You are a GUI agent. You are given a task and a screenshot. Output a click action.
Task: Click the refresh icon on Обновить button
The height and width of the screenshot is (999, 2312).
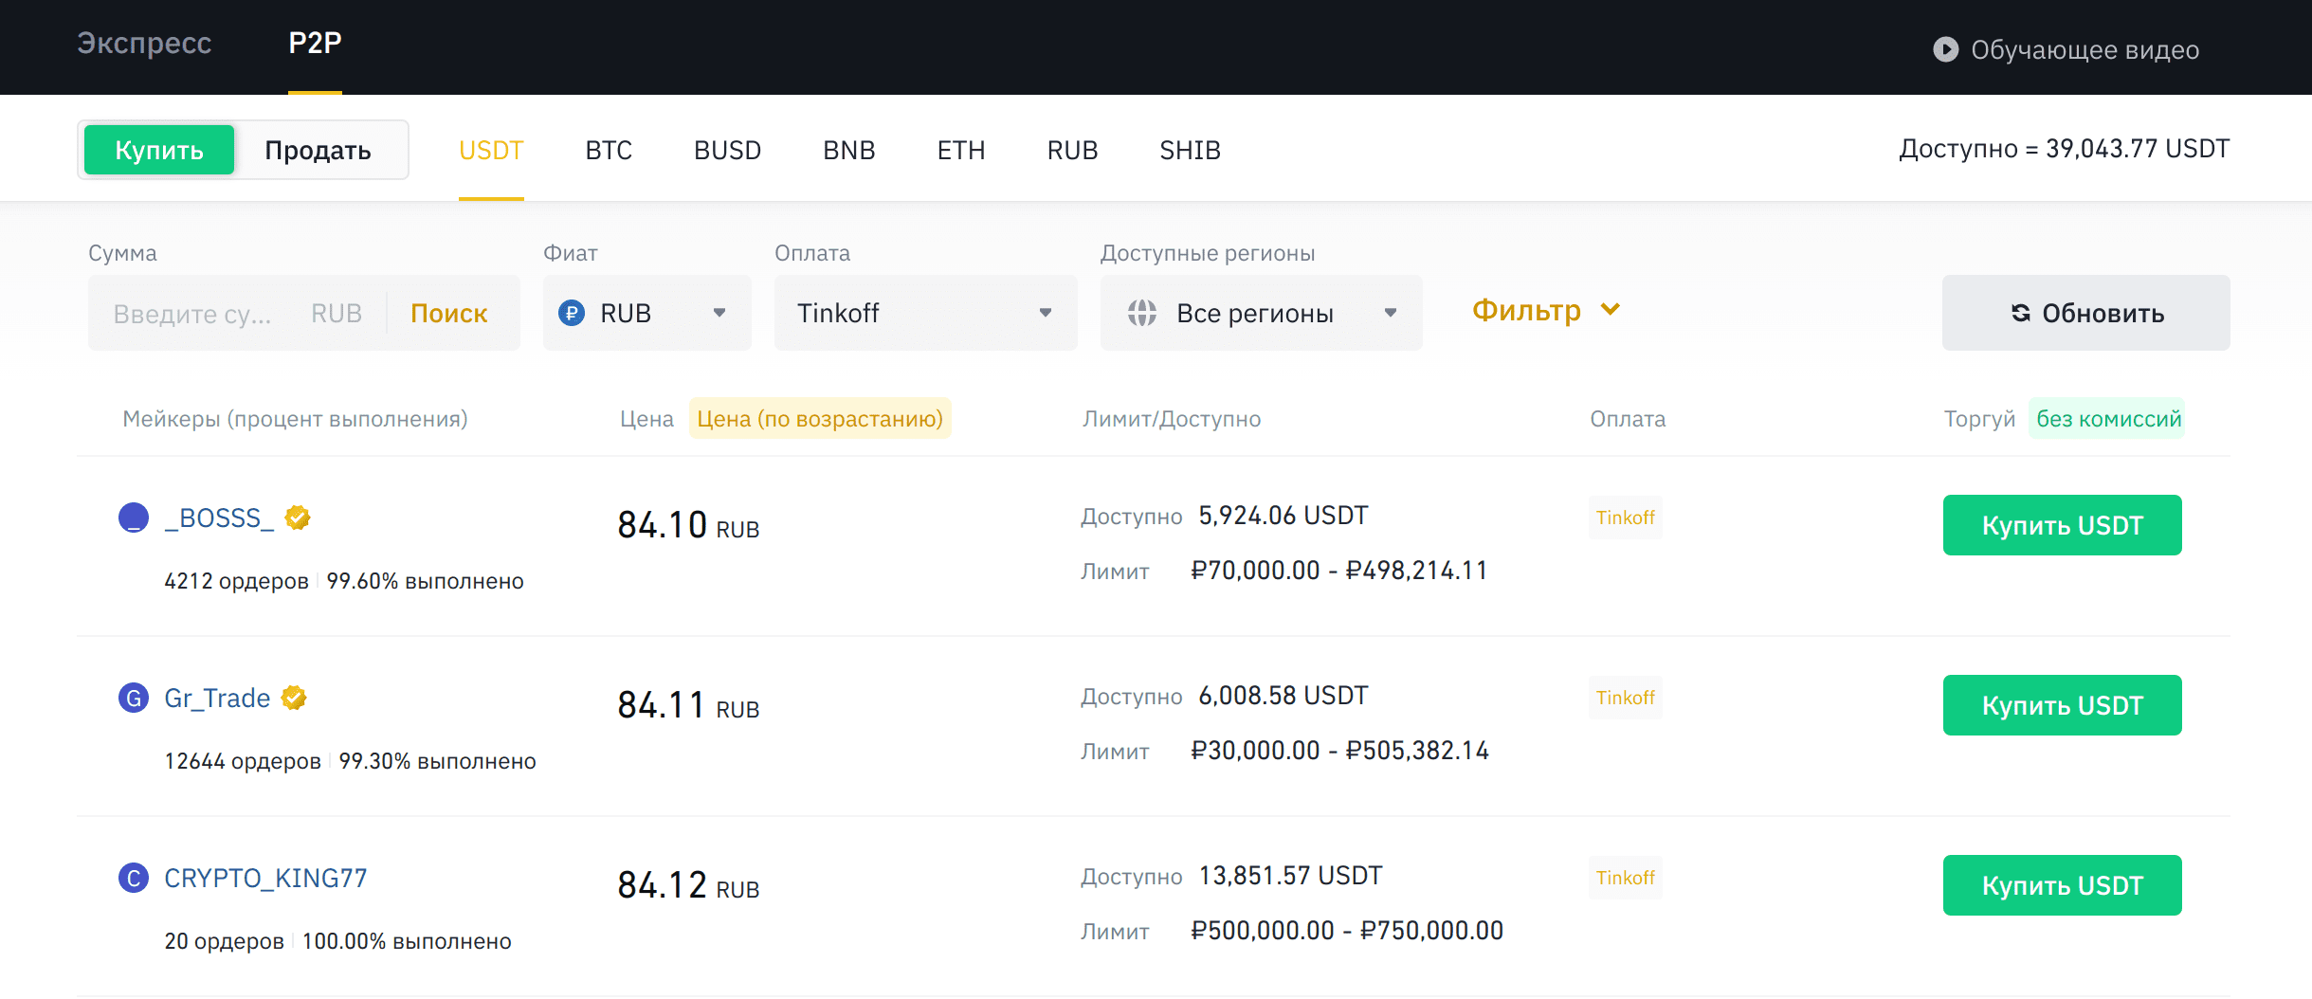2022,313
